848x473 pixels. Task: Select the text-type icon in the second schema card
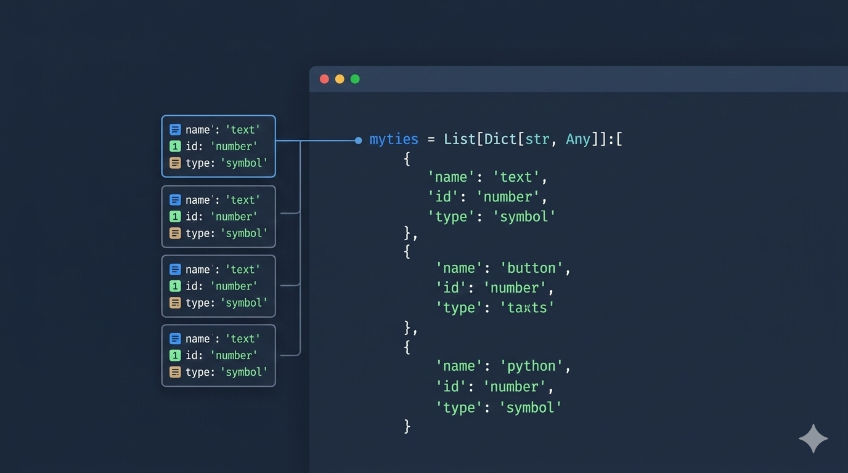click(175, 200)
